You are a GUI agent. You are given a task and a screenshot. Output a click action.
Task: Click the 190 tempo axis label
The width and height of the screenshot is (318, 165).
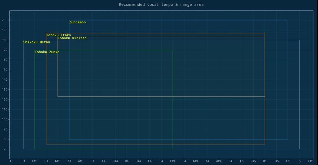click(5, 30)
